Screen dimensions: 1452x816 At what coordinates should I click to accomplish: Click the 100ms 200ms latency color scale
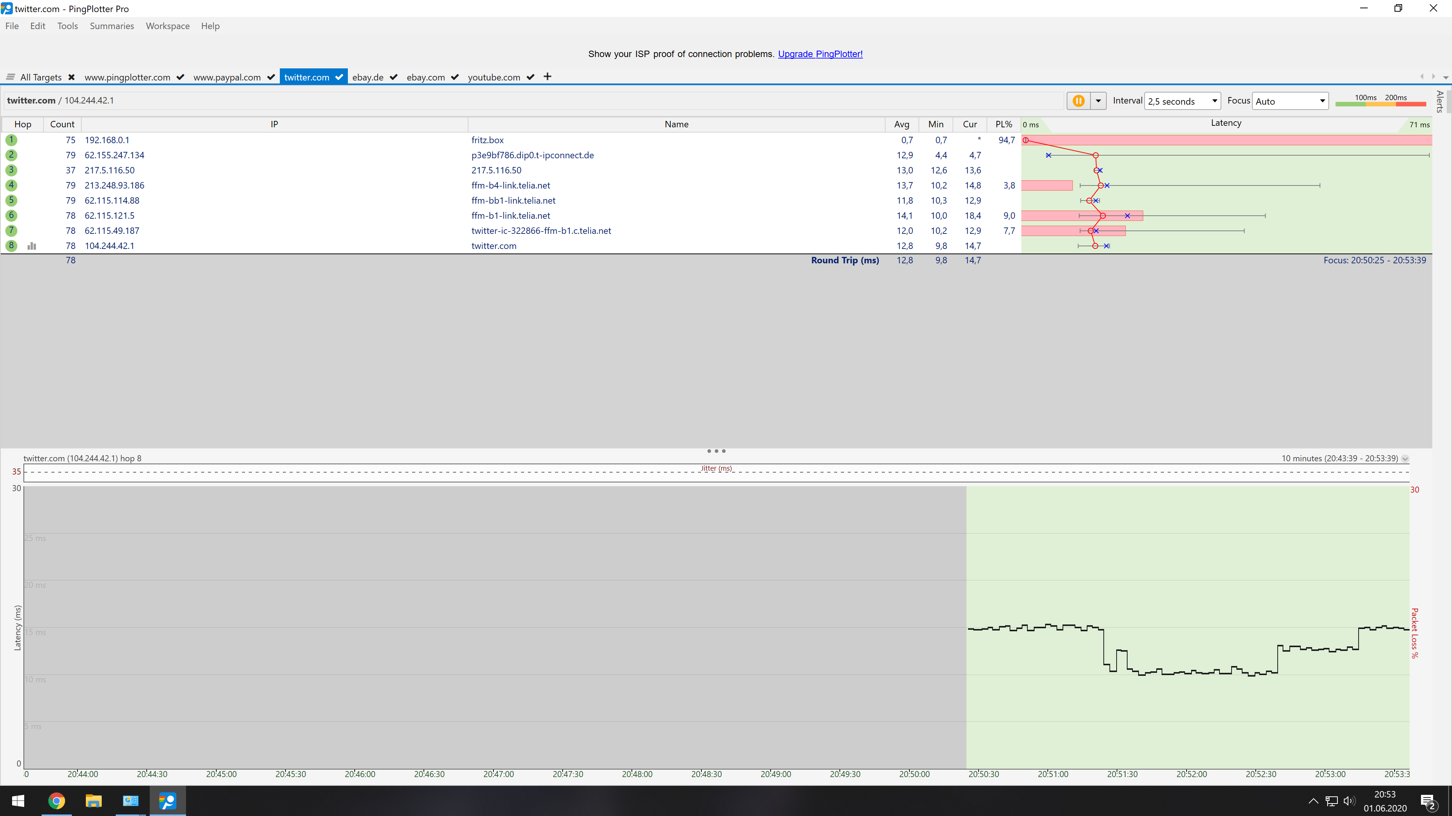(x=1381, y=100)
